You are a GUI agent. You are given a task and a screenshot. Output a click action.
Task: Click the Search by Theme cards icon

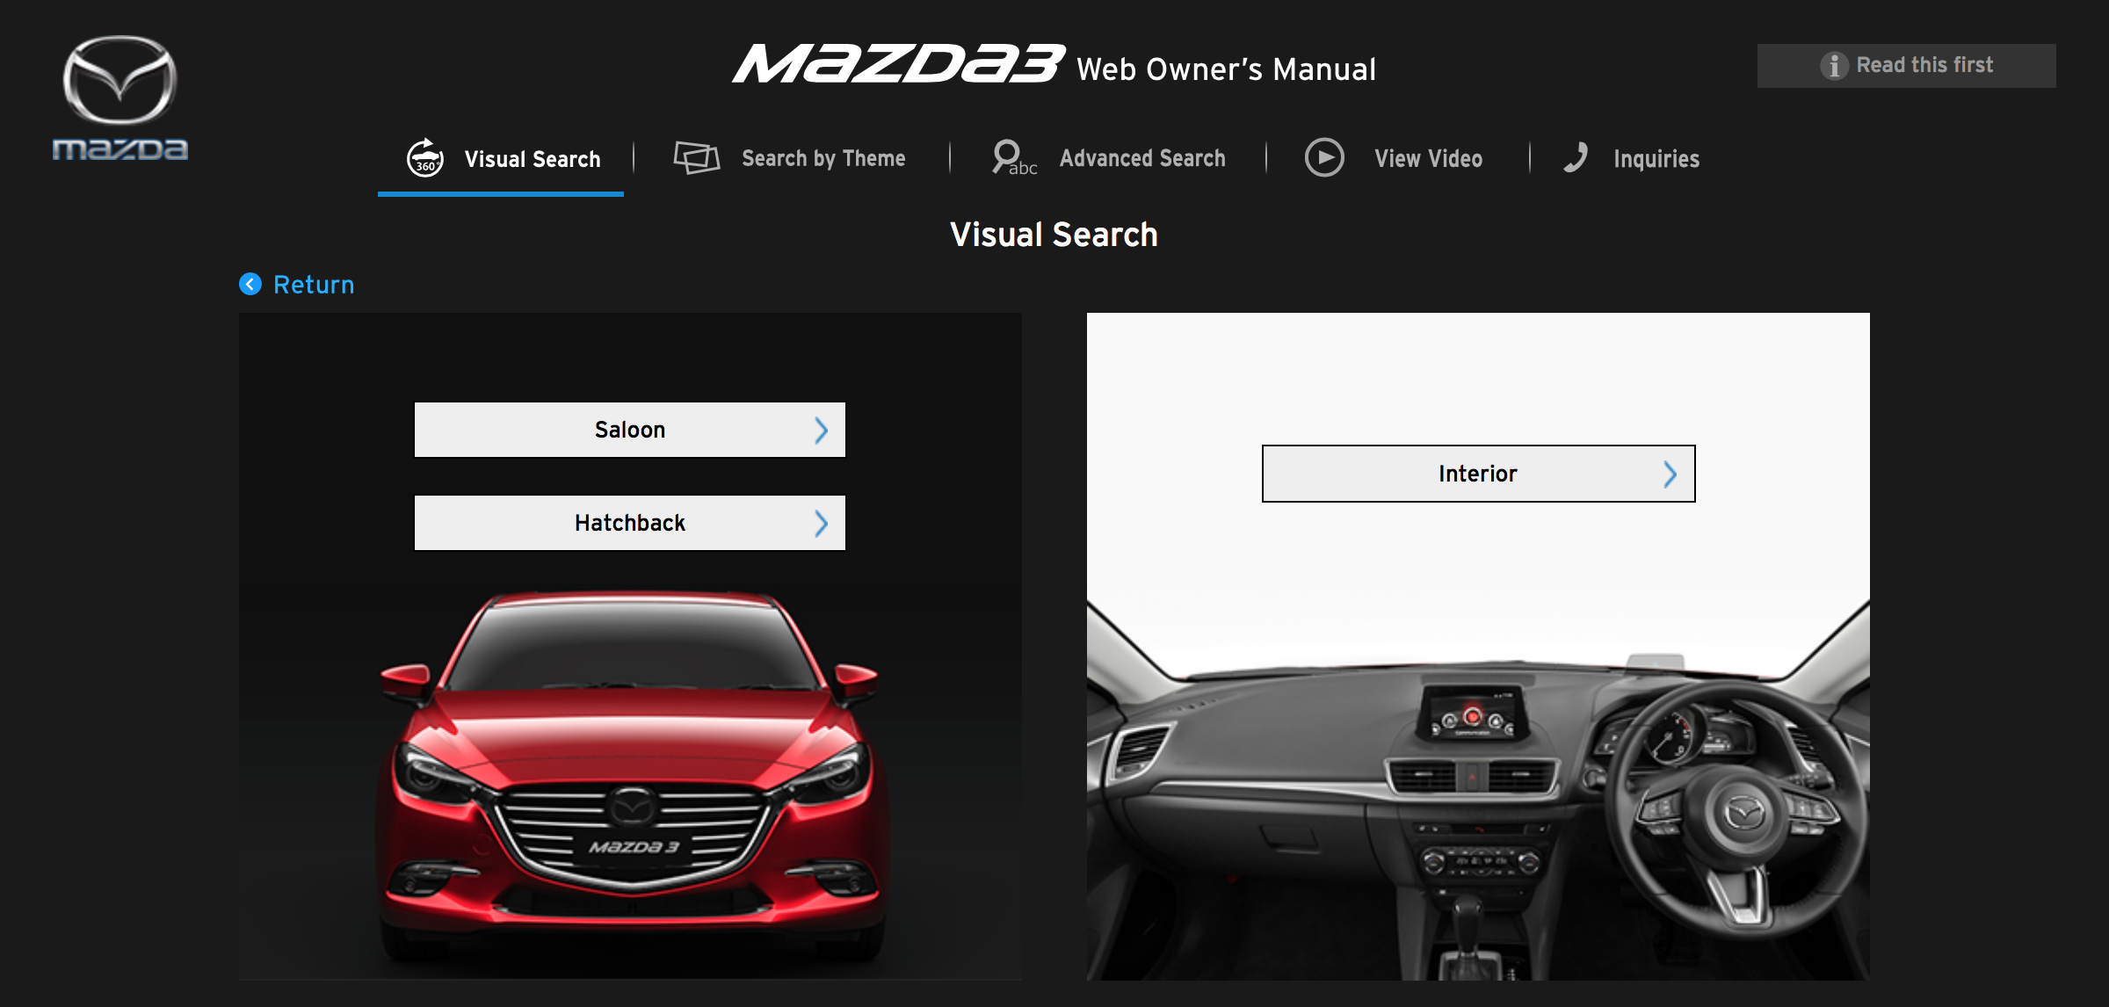(x=696, y=158)
